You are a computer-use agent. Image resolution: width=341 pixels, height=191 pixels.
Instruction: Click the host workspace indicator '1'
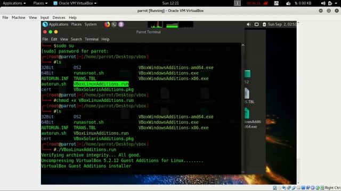click(237, 3)
